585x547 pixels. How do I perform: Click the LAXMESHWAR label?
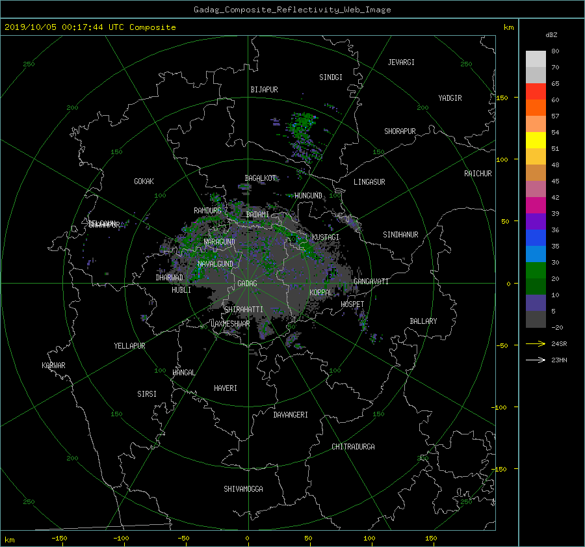click(230, 324)
